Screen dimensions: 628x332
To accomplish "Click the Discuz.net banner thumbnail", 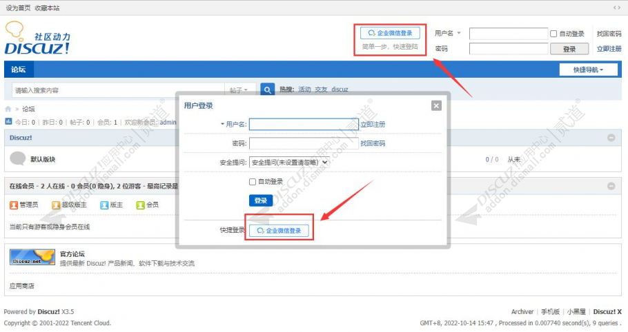I will point(32,258).
